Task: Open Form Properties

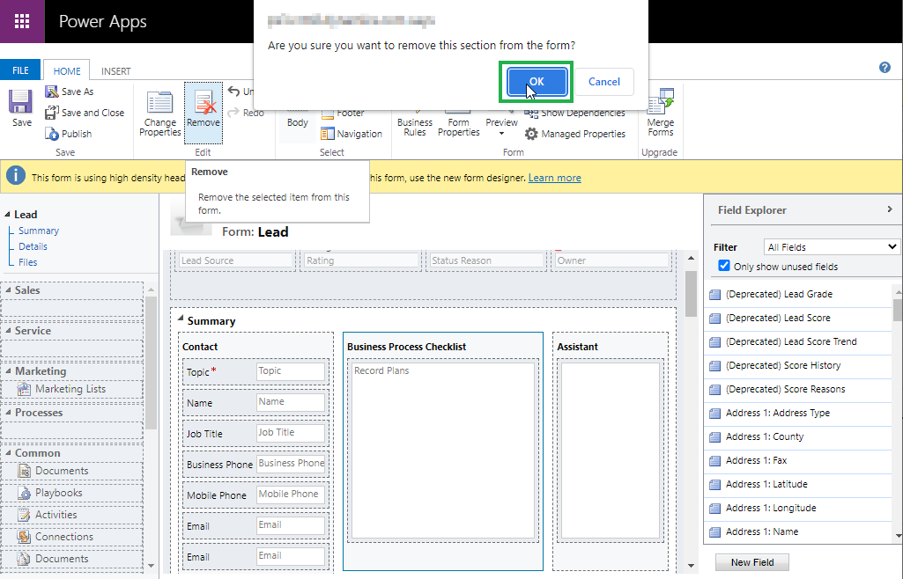Action: click(458, 122)
